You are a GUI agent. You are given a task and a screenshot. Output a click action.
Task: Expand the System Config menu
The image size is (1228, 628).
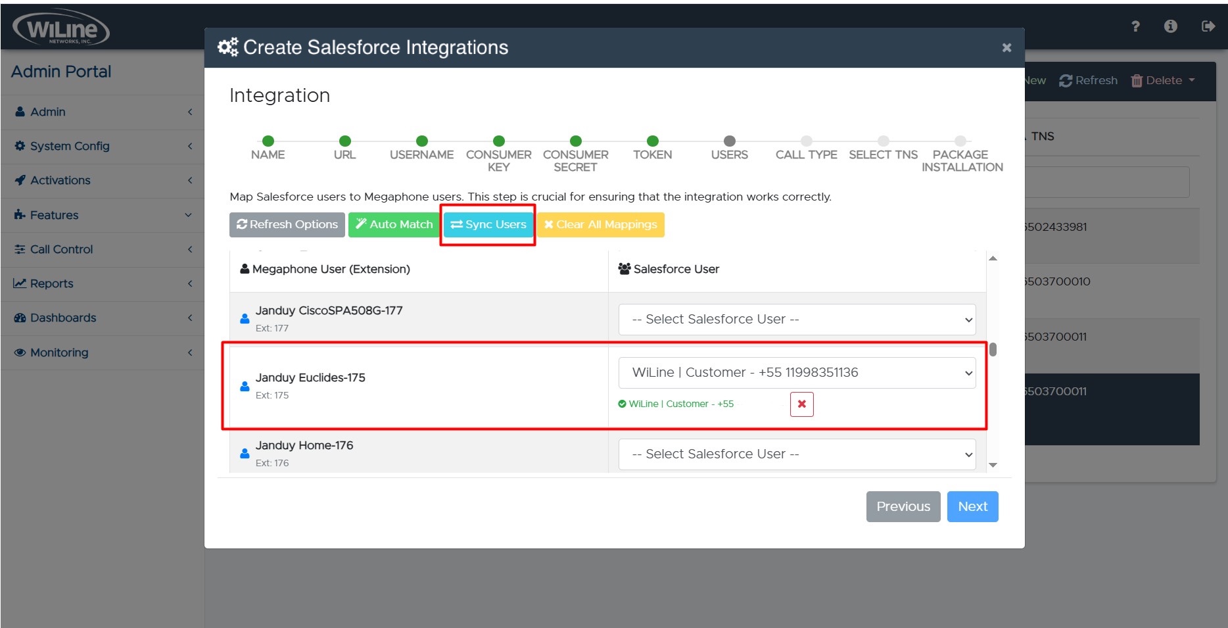click(102, 146)
